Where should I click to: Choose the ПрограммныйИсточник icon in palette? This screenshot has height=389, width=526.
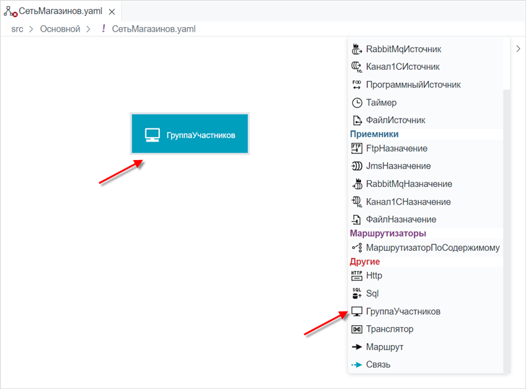point(356,85)
